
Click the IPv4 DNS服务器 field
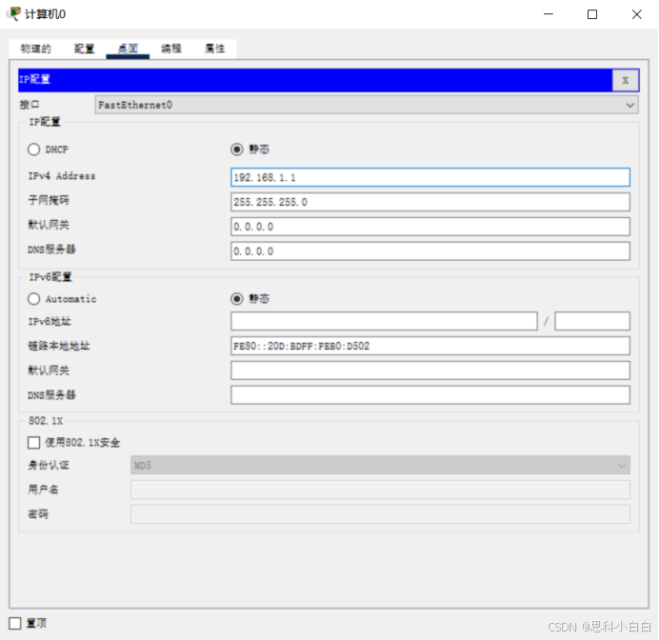click(429, 250)
